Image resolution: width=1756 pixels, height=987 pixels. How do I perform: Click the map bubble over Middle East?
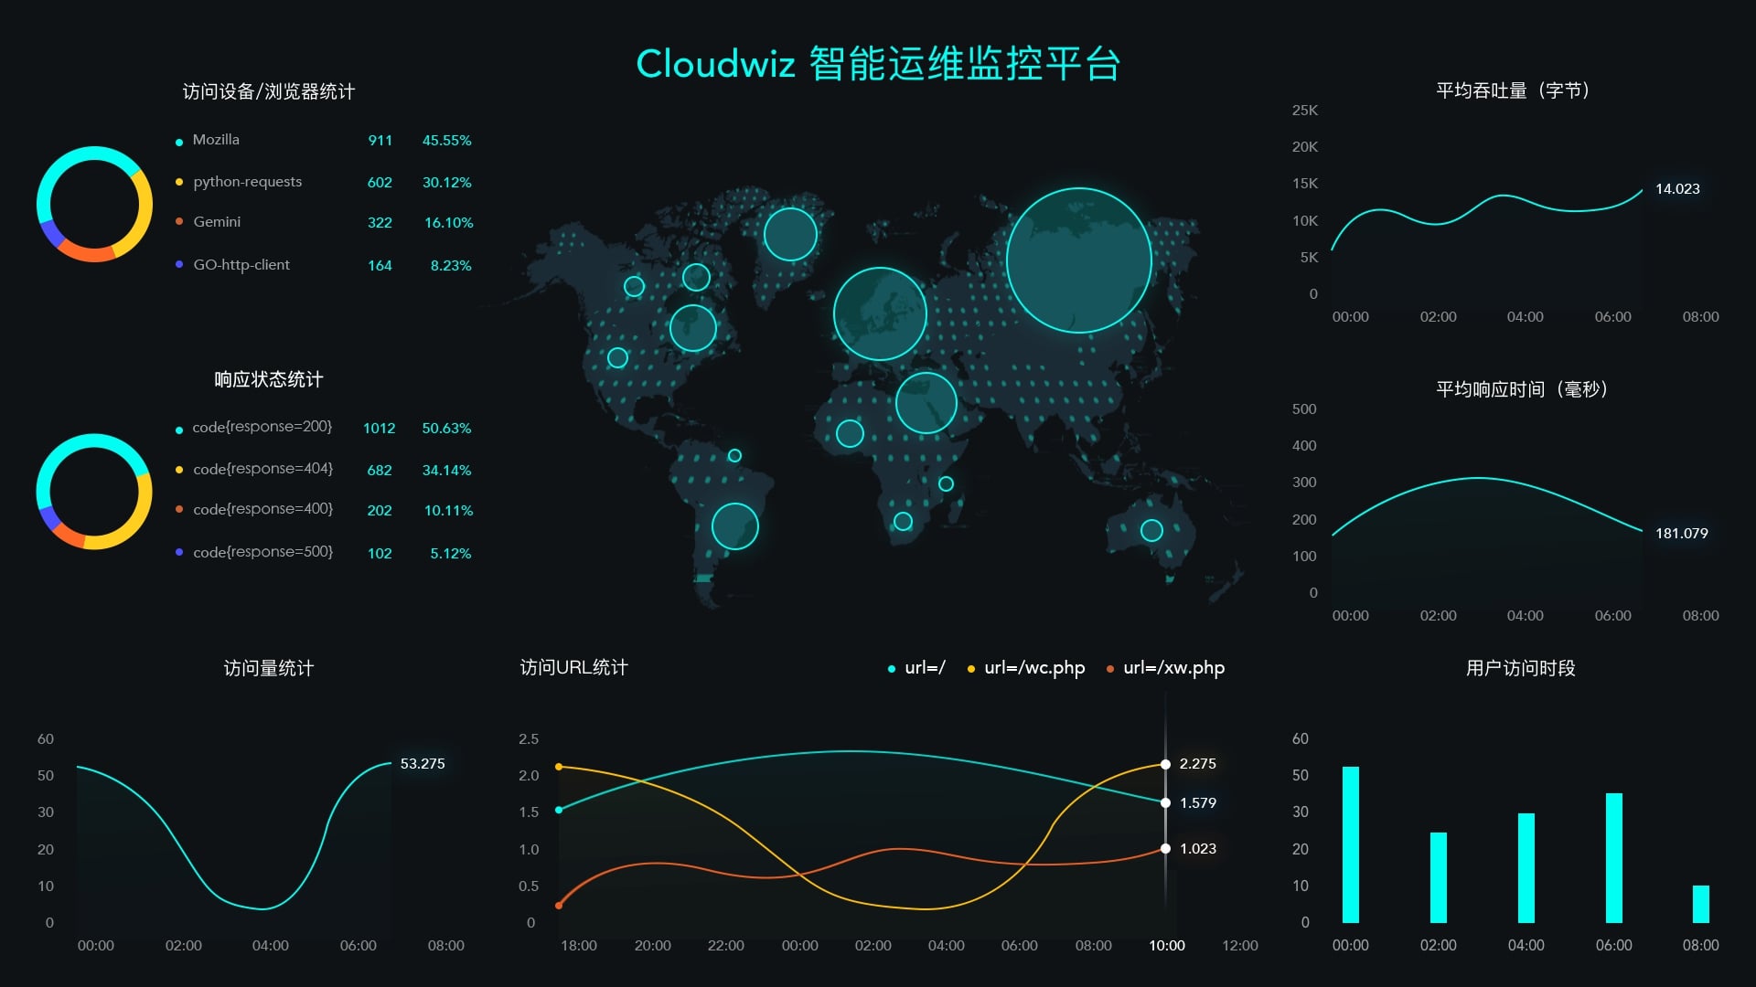click(x=926, y=403)
